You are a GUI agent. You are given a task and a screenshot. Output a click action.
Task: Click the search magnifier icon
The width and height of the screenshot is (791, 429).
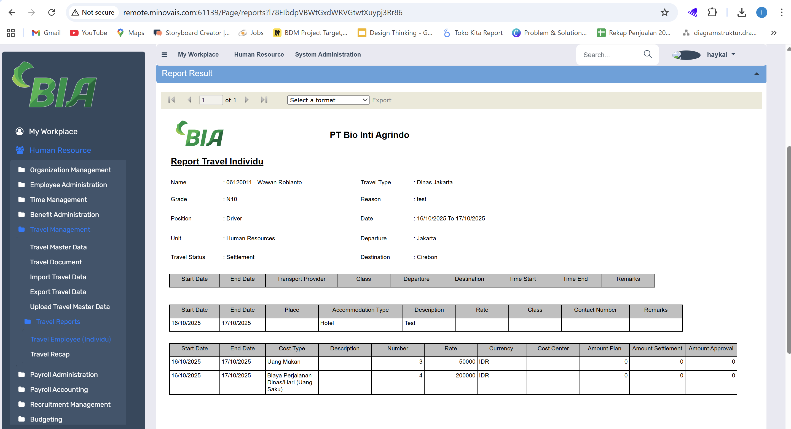648,54
